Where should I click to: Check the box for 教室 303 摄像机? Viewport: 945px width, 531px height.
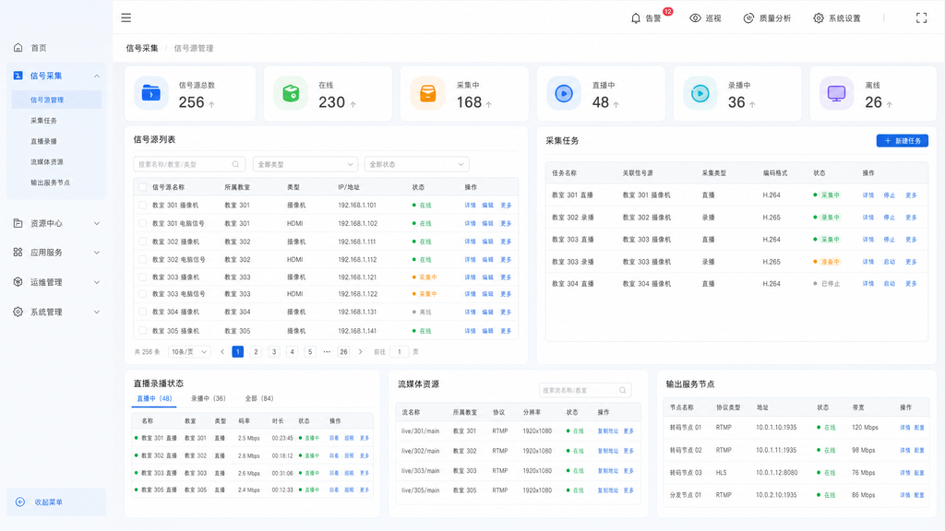(x=143, y=277)
